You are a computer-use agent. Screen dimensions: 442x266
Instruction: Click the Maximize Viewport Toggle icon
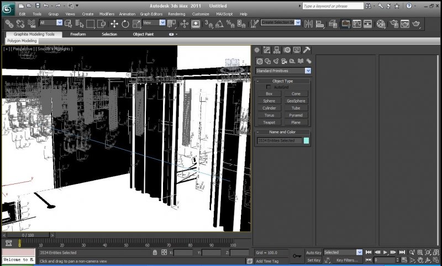[x=436, y=260]
